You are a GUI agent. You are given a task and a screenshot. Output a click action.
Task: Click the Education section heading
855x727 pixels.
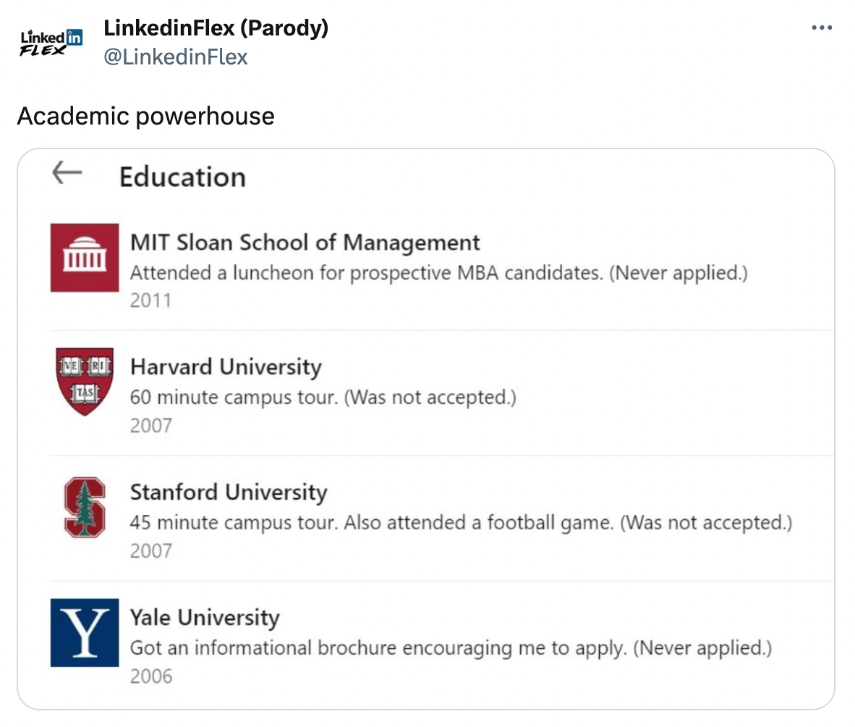[x=182, y=177]
